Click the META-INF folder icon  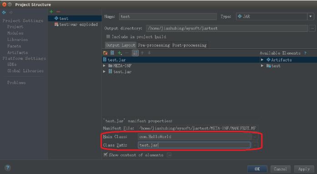pyautogui.click(x=111, y=65)
